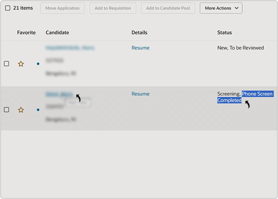Viewport: 278px width, 199px height.
Task: Click the Add to Requisition button
Action: click(113, 8)
